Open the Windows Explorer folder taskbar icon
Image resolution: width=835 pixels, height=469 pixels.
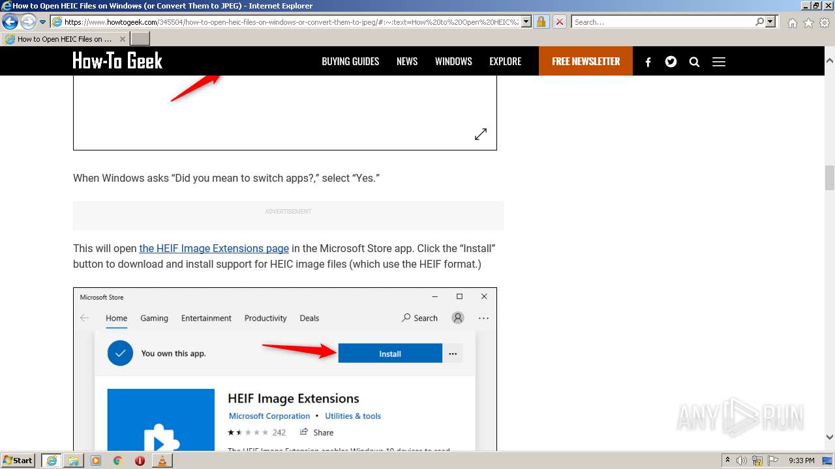click(x=74, y=461)
